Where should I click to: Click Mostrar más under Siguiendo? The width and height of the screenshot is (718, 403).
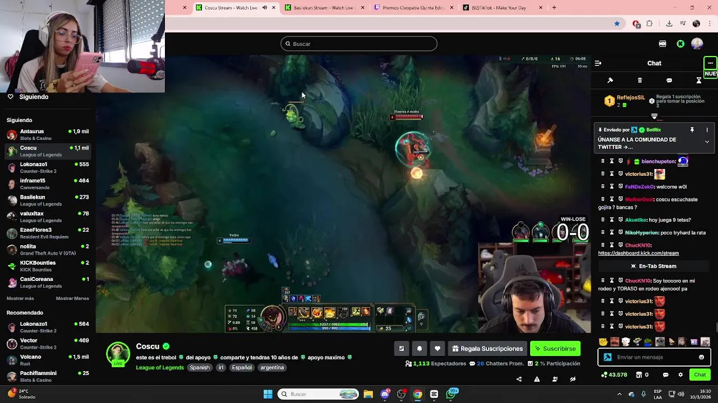click(20, 298)
